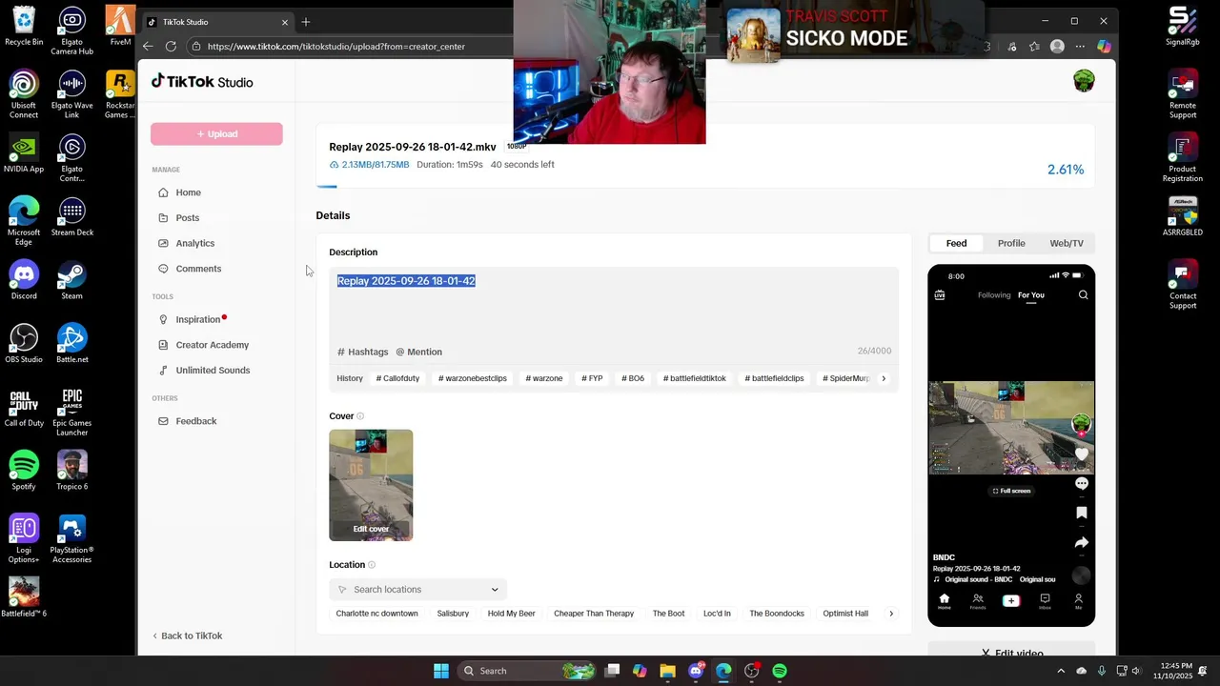The height and width of the screenshot is (686, 1220).
Task: Launch Spotify from the desktop
Action: coord(24,471)
